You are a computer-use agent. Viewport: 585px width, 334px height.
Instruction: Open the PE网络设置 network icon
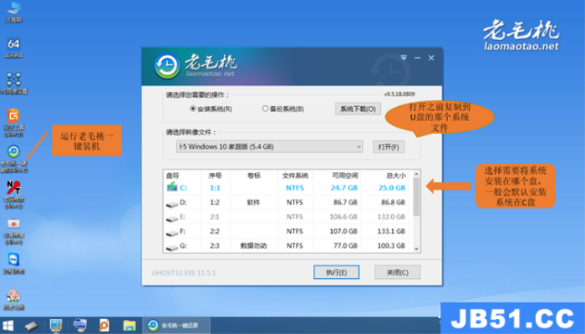(x=14, y=83)
